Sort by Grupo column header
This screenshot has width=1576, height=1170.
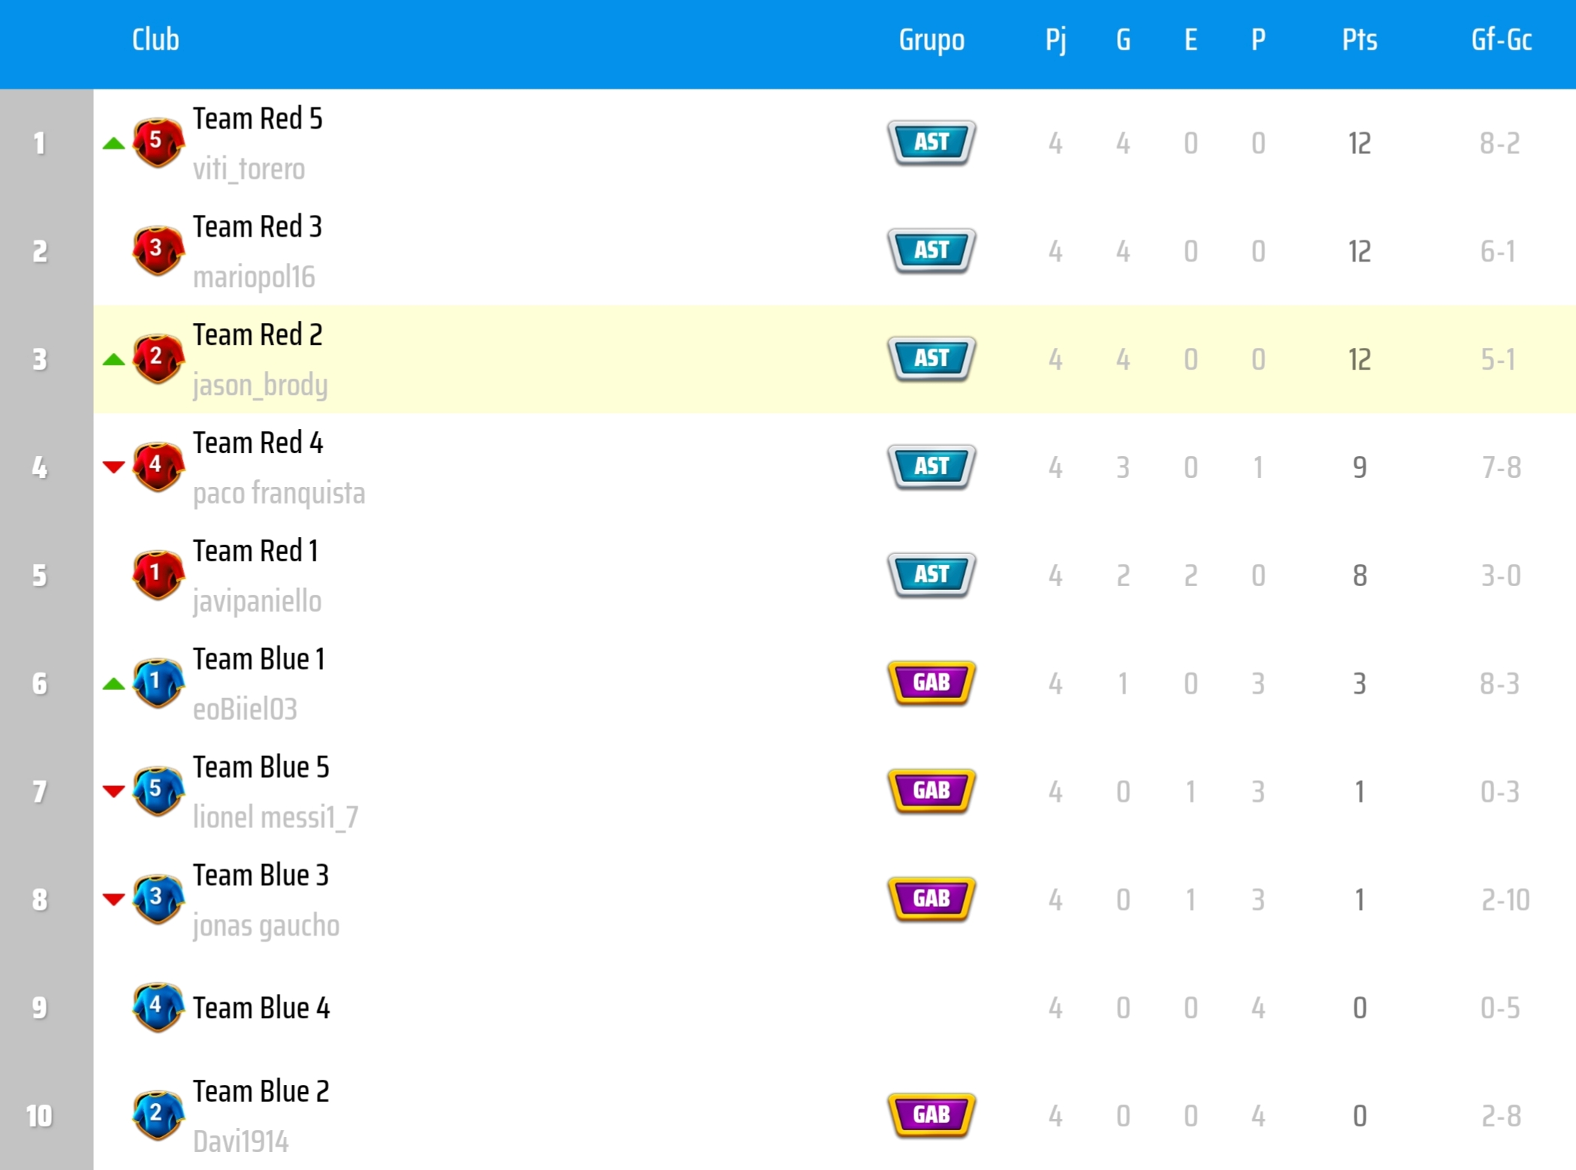click(x=931, y=40)
